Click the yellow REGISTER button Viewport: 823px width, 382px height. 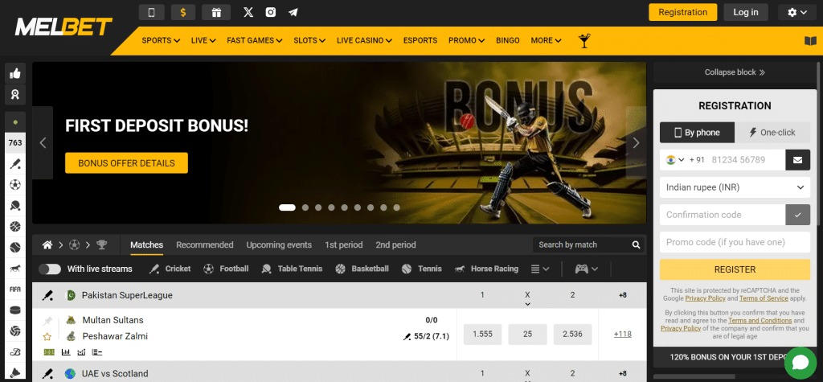[735, 269]
